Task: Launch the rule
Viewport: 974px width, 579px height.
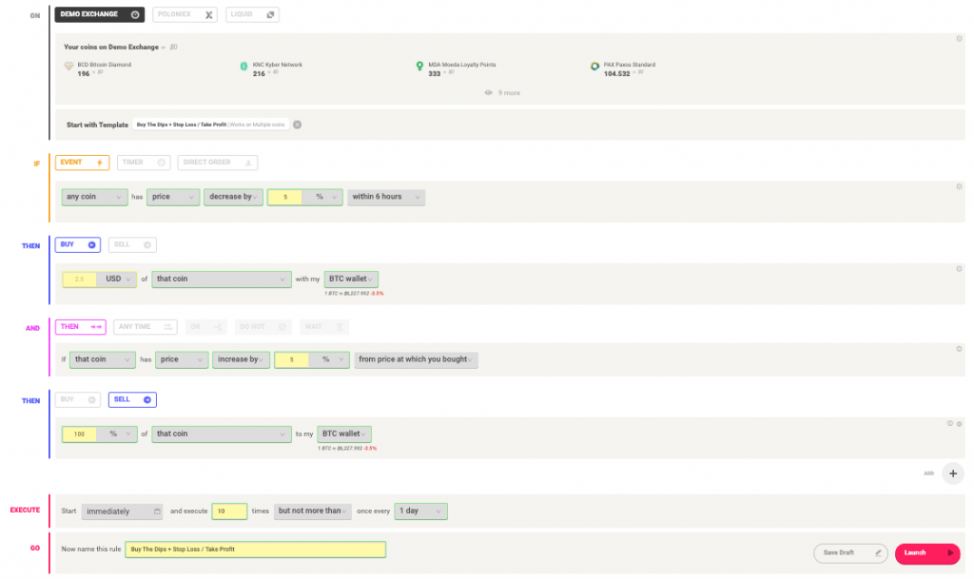Action: (x=927, y=553)
